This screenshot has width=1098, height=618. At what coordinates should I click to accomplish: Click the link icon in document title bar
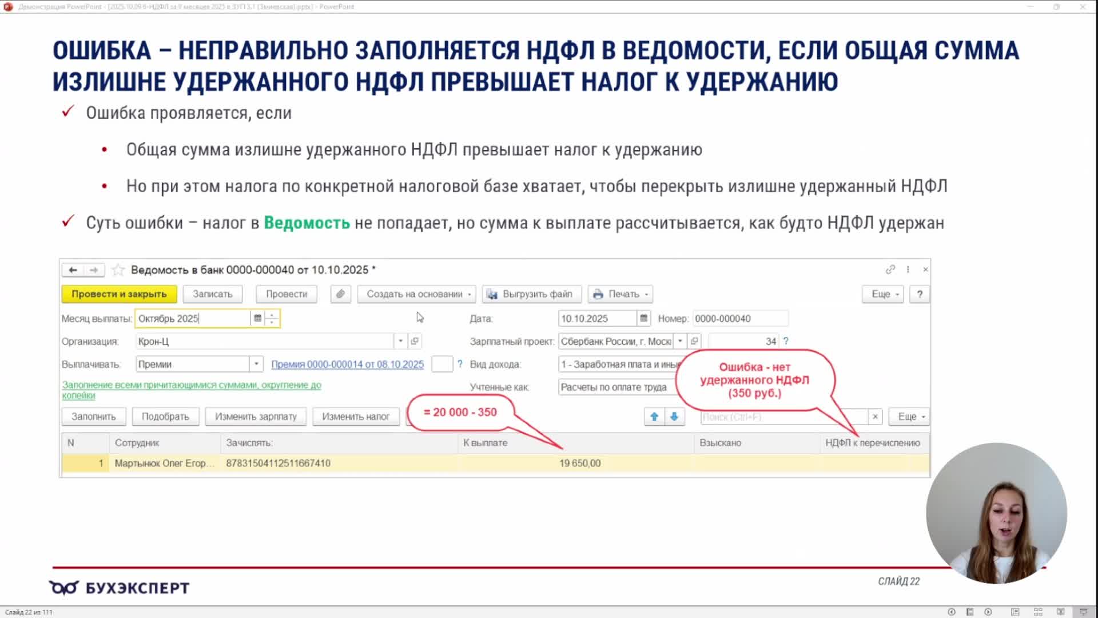[x=890, y=270]
